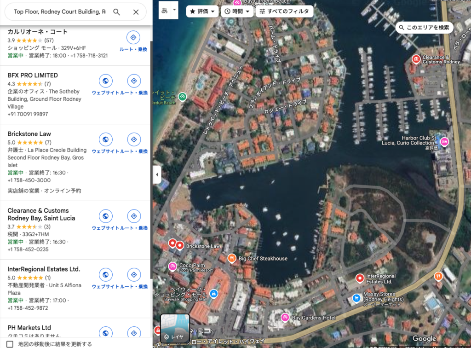Click the phone number +91 70091 99897
The width and height of the screenshot is (471, 348).
[28, 114]
